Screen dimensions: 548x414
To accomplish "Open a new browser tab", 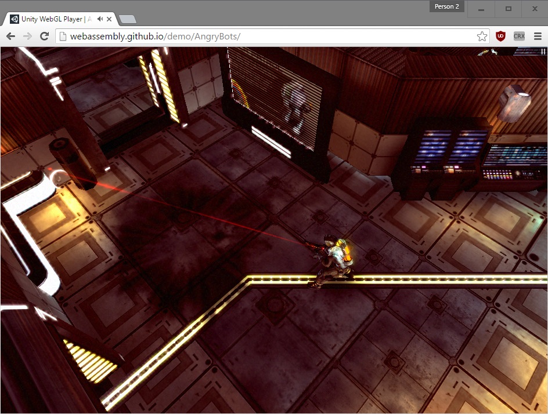I will tap(127, 20).
